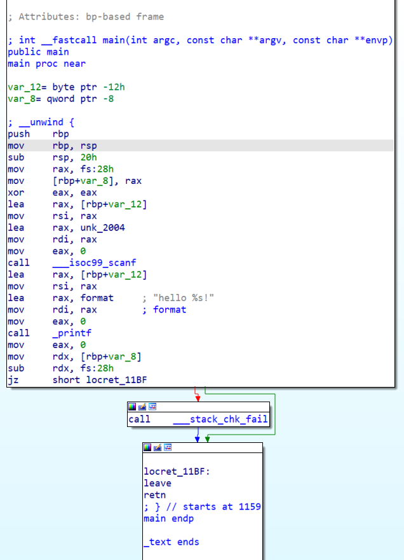Select the "xor eax, eax" line
This screenshot has width=404, height=560.
pyautogui.click(x=53, y=193)
